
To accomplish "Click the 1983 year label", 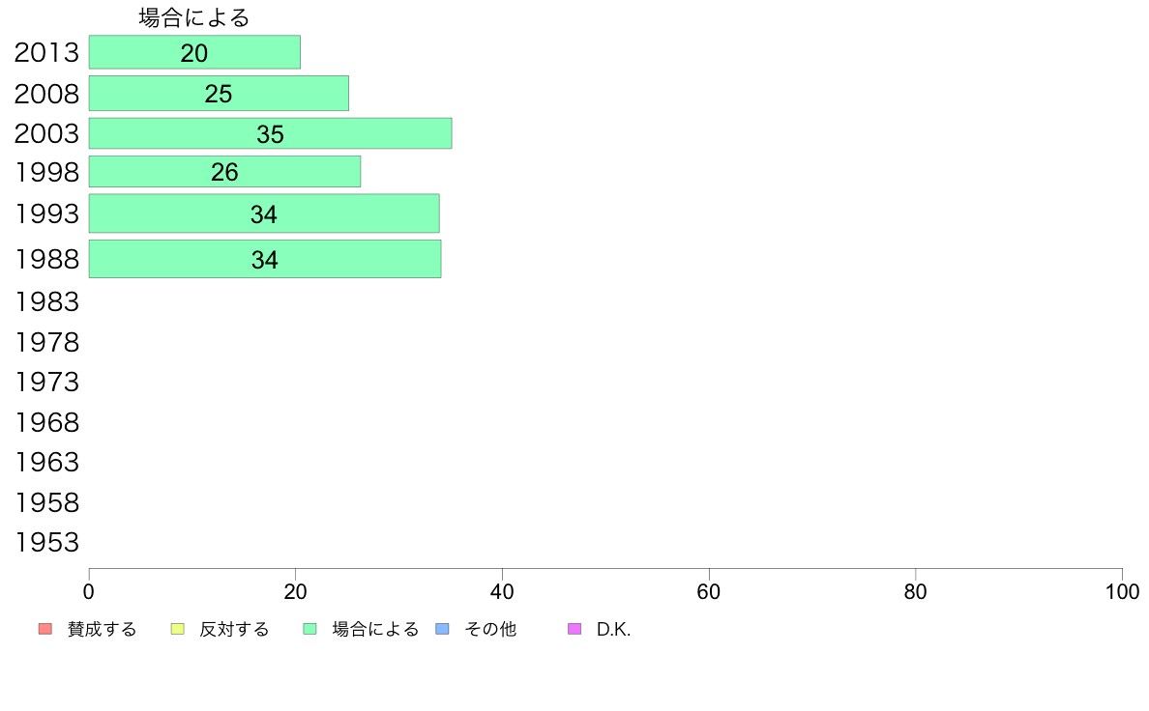I will 46,301.
